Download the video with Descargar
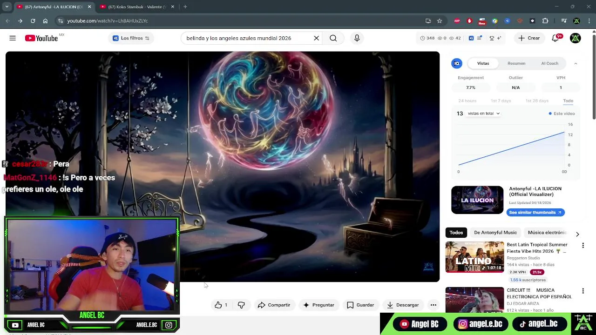The image size is (596, 335). click(403, 305)
